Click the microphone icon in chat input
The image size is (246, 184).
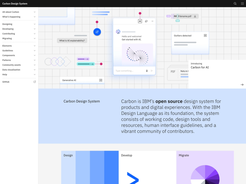(x=147, y=71)
